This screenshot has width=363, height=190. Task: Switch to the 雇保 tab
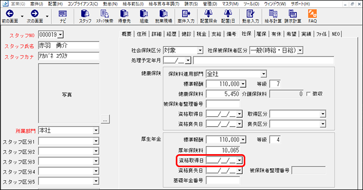(x=261, y=34)
